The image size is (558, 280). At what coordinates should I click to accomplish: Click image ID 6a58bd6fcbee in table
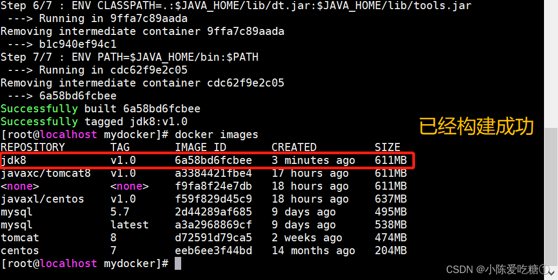click(213, 161)
